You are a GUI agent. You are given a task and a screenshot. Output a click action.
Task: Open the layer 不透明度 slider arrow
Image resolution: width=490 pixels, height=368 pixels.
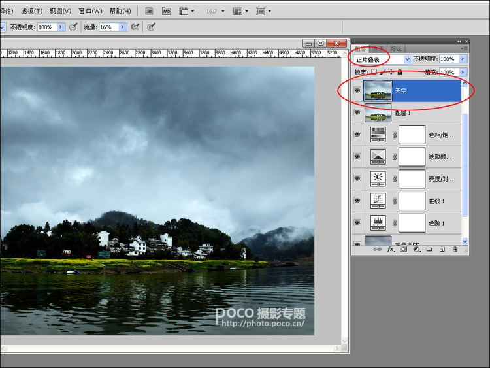463,59
